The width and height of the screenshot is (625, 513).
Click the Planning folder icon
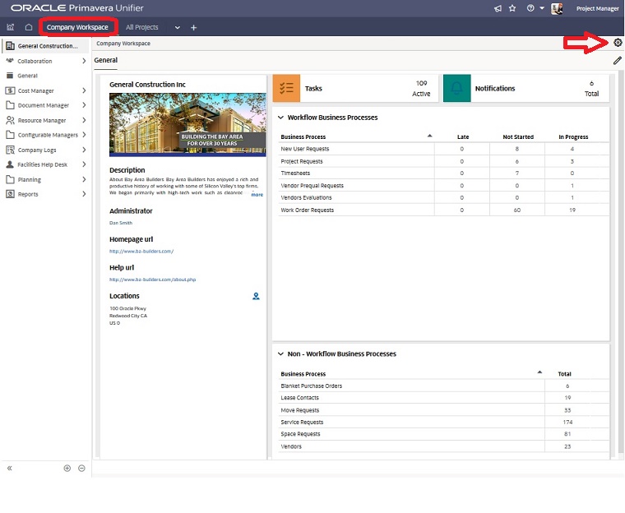tap(11, 179)
